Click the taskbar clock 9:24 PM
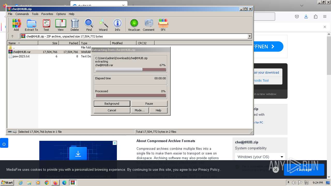Image resolution: width=331 pixels, height=186 pixels. tap(318, 183)
